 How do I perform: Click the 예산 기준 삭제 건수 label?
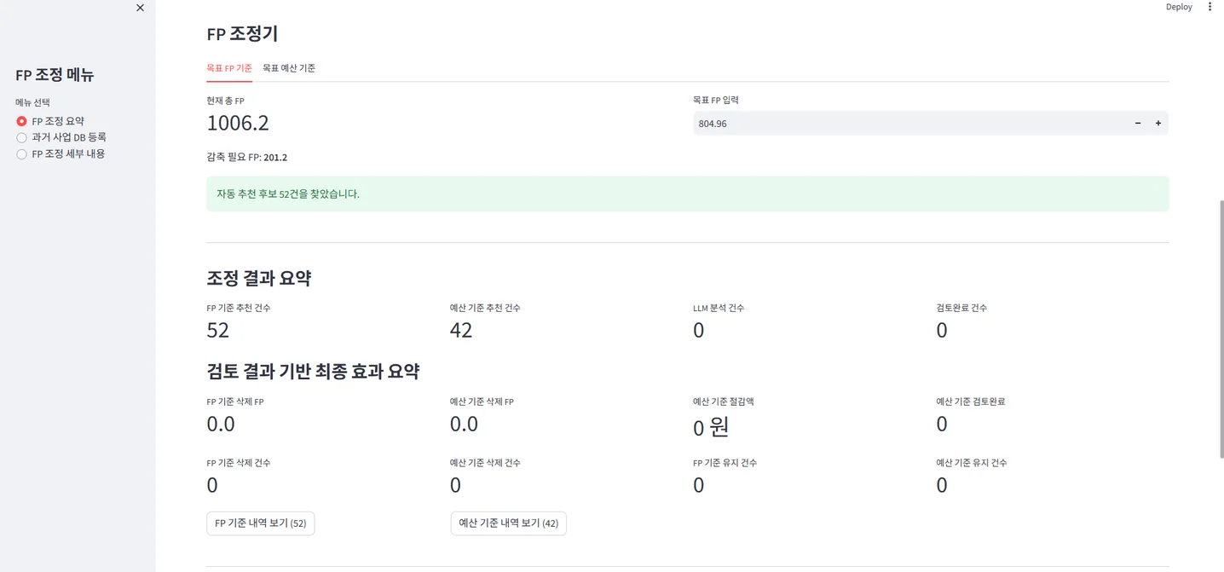pos(485,463)
